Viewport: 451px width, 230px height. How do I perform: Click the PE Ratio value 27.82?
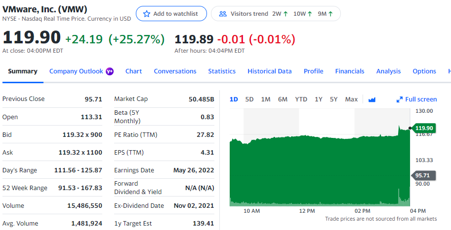205,135
